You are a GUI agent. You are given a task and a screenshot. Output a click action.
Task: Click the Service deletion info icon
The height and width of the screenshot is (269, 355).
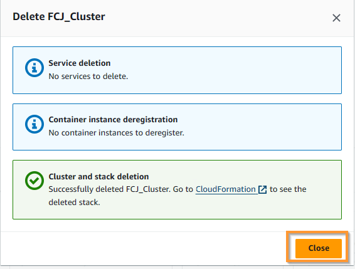tap(34, 68)
